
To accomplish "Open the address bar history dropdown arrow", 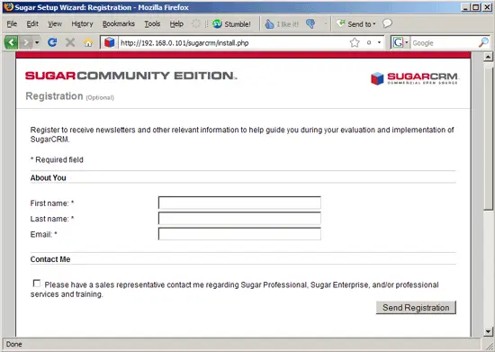I will (379, 42).
